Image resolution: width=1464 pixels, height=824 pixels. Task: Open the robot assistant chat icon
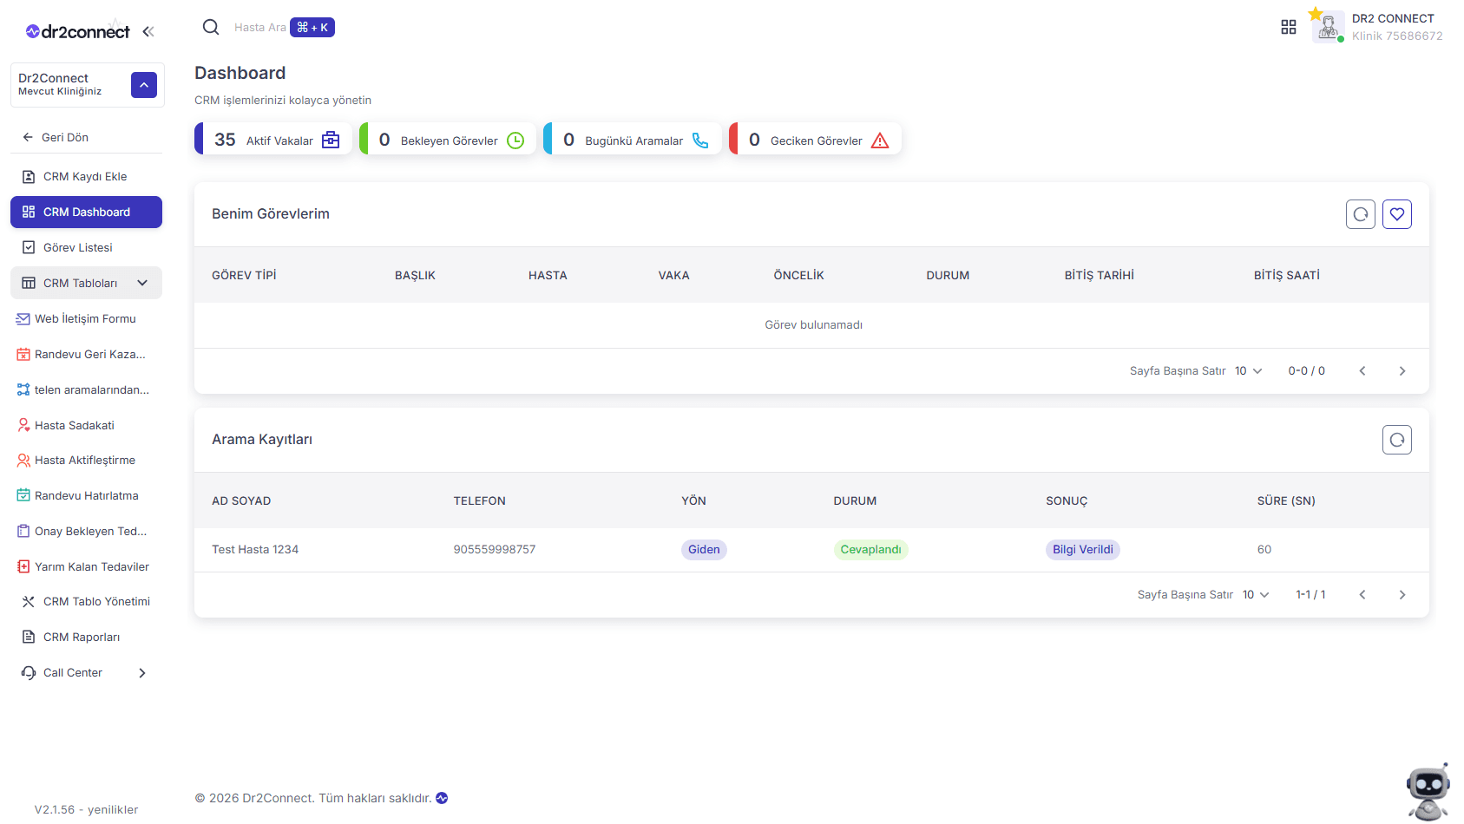1428,793
